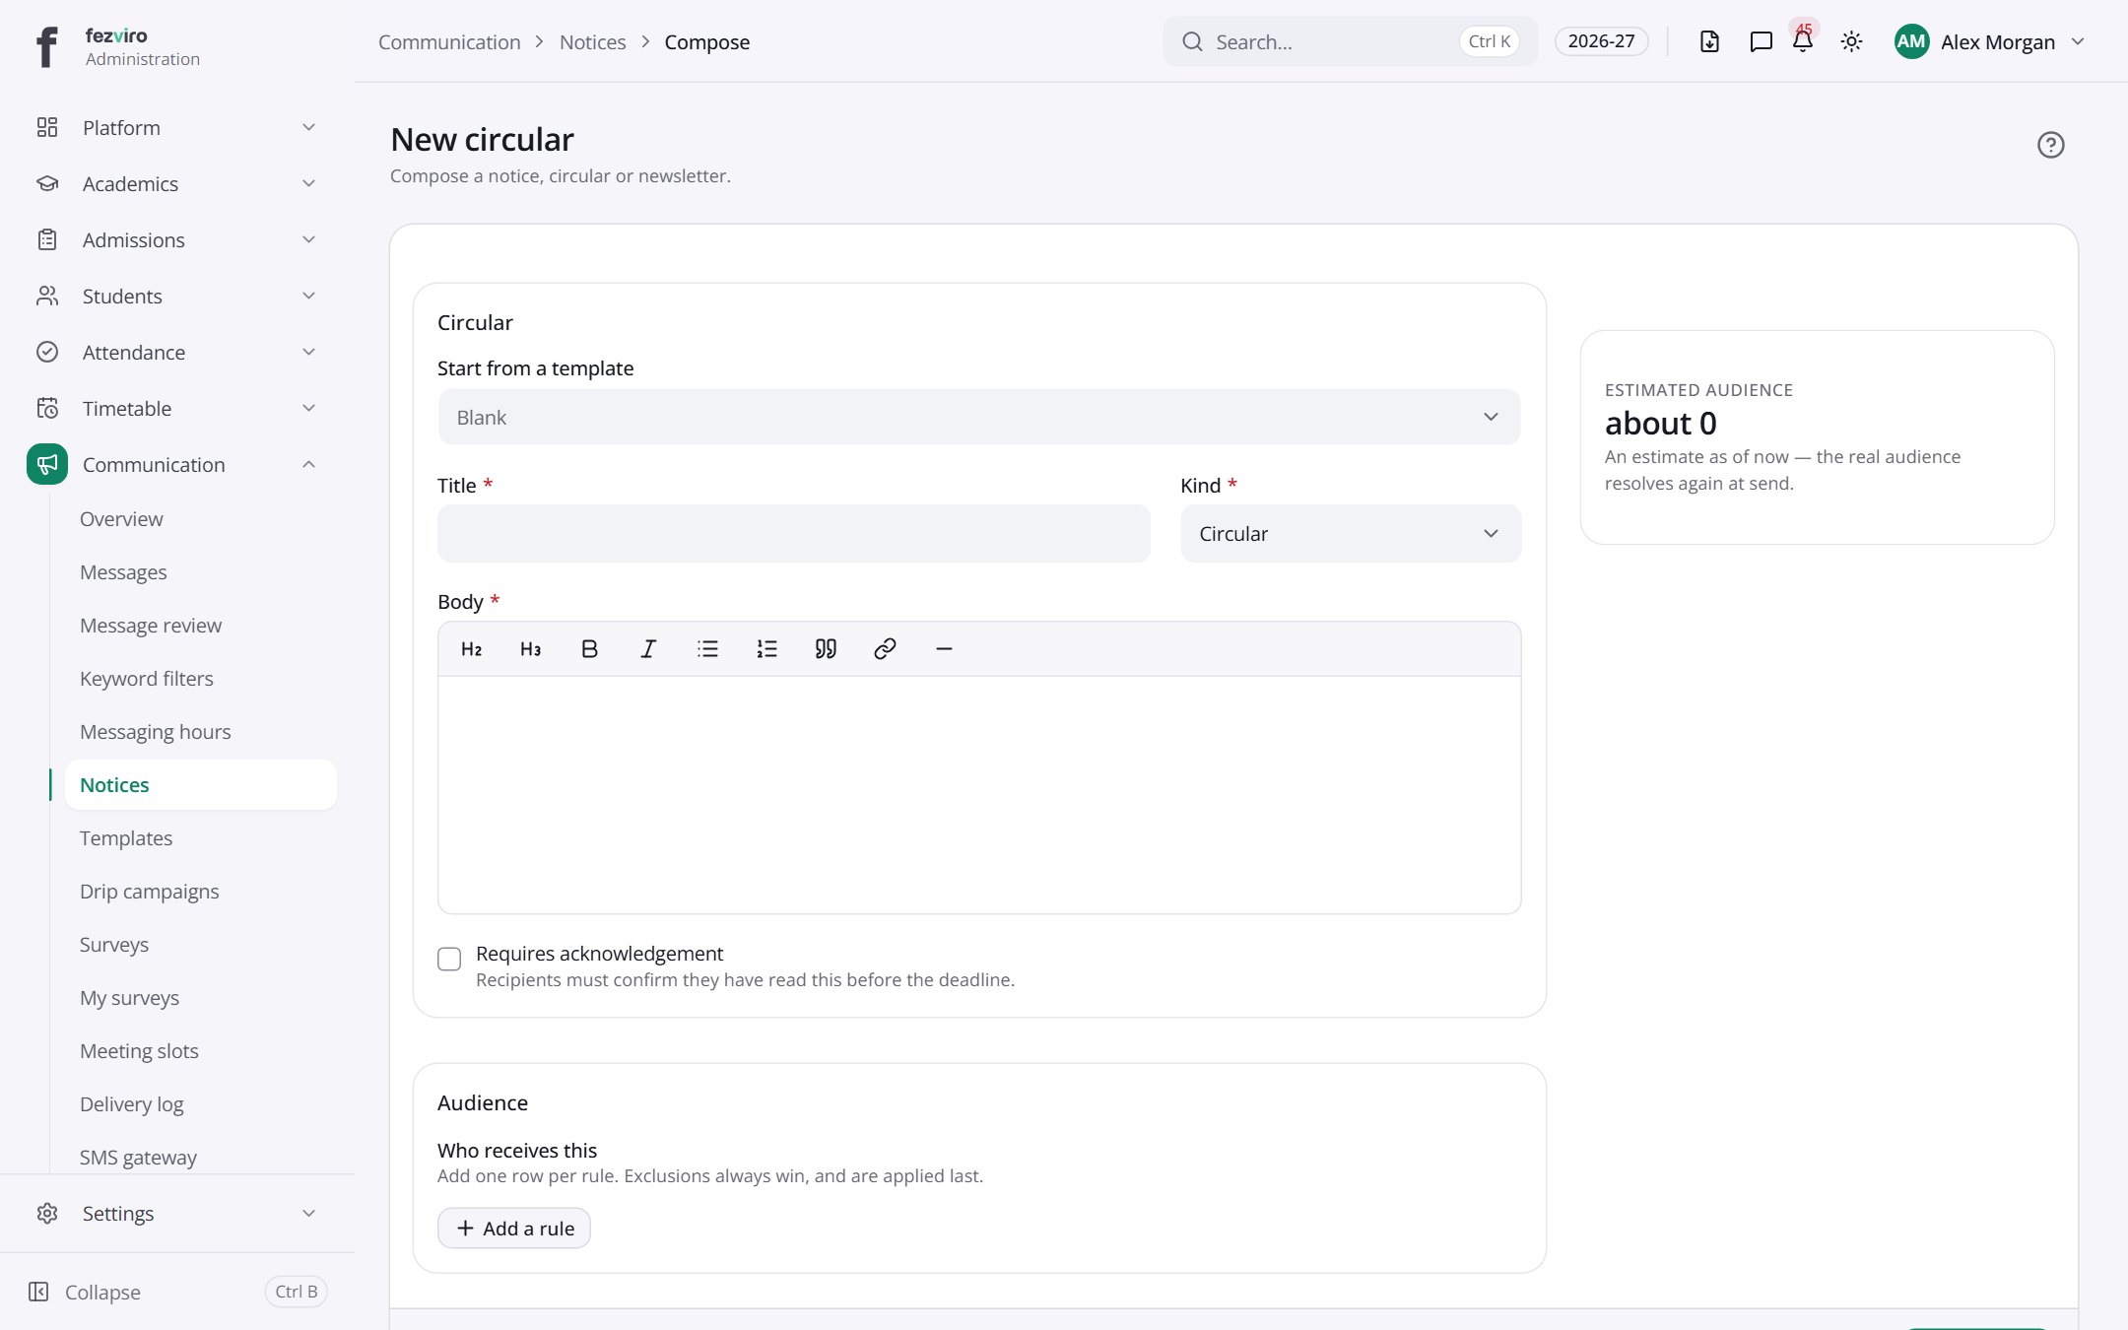
Task: Expand the Settings menu
Action: [x=177, y=1213]
